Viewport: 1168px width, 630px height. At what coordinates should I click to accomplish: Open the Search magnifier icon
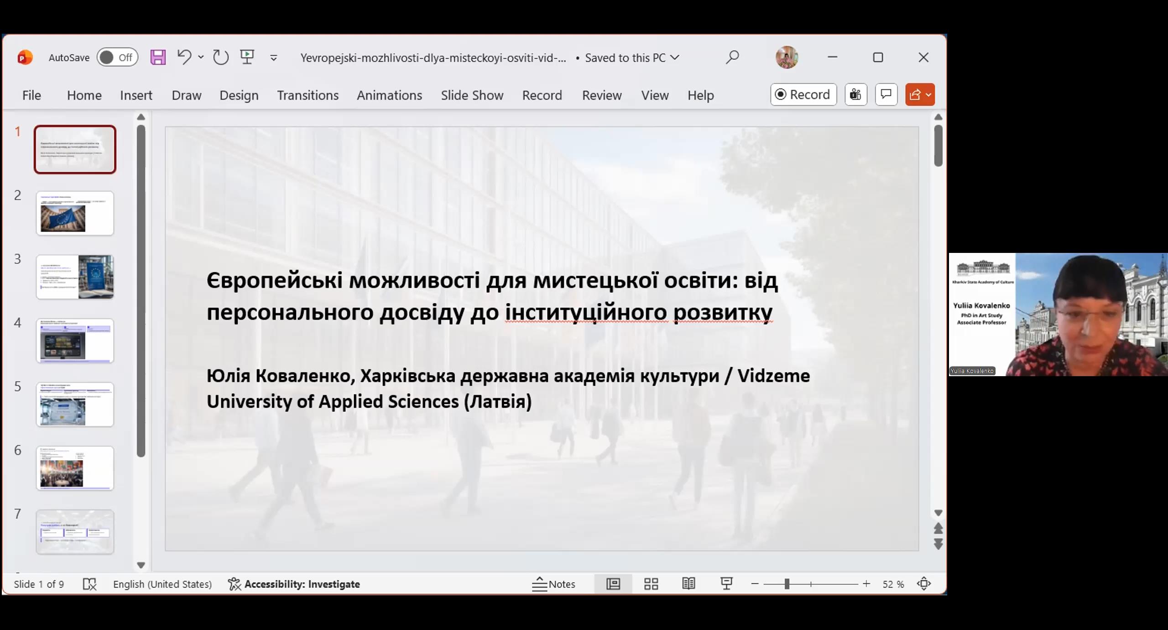point(732,58)
